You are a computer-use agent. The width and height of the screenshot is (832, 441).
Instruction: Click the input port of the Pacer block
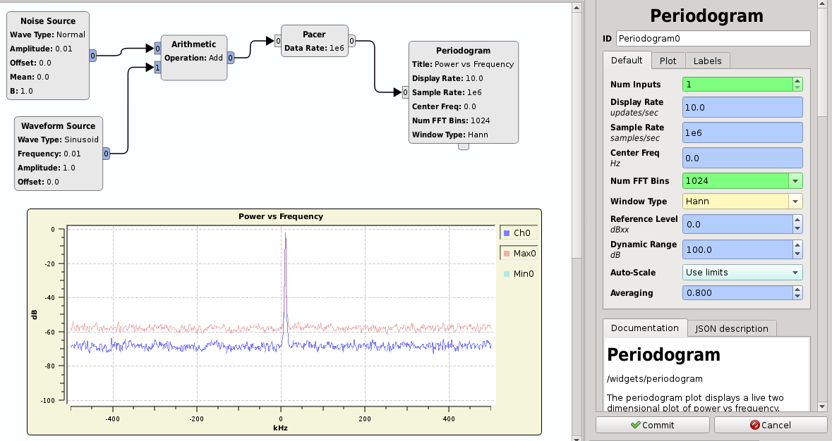click(x=277, y=41)
